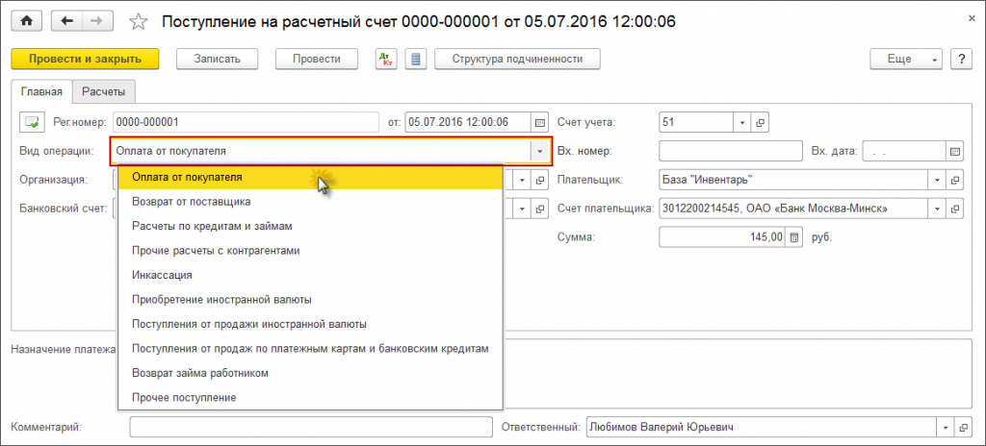Viewport: 986px width, 446px height.
Task: Open the Плательщик item form icon
Action: pos(954,180)
